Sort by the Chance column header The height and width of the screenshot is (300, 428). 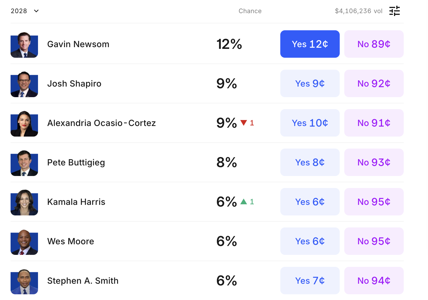(x=250, y=11)
